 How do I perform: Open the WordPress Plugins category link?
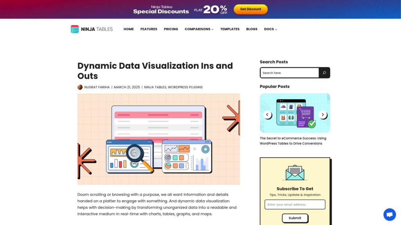point(185,87)
